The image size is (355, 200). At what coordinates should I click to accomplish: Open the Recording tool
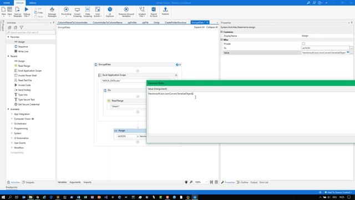tap(66, 12)
